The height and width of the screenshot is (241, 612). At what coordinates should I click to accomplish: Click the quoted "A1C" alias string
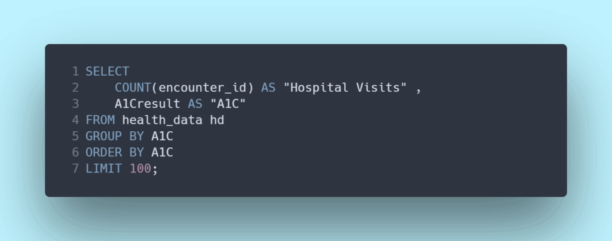point(228,104)
